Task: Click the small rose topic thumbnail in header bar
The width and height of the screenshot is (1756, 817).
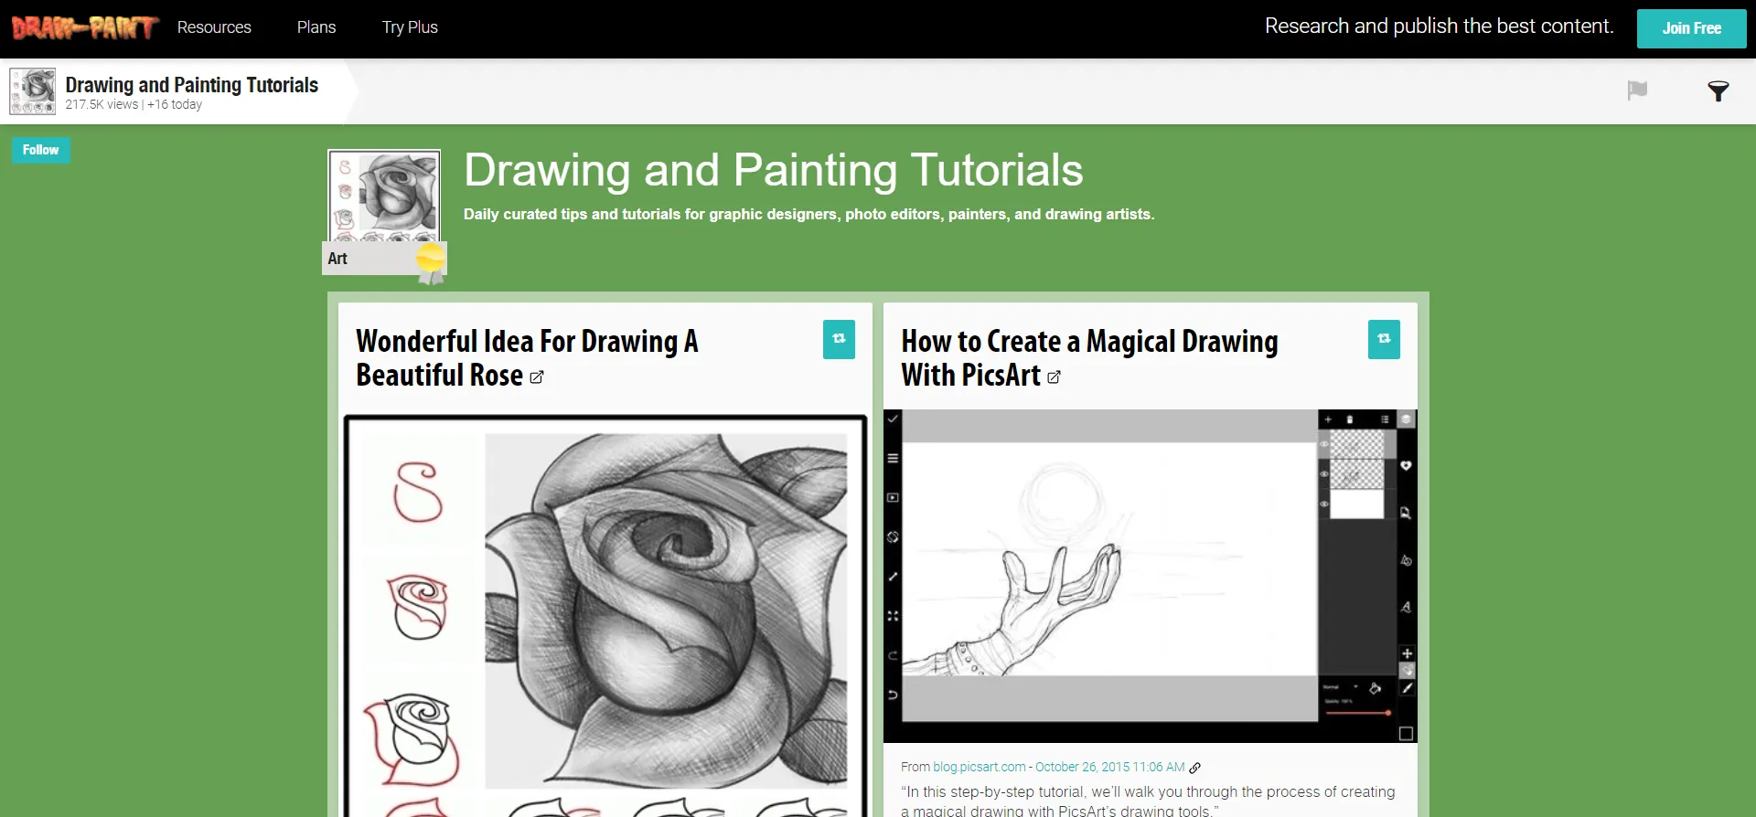Action: point(33,91)
